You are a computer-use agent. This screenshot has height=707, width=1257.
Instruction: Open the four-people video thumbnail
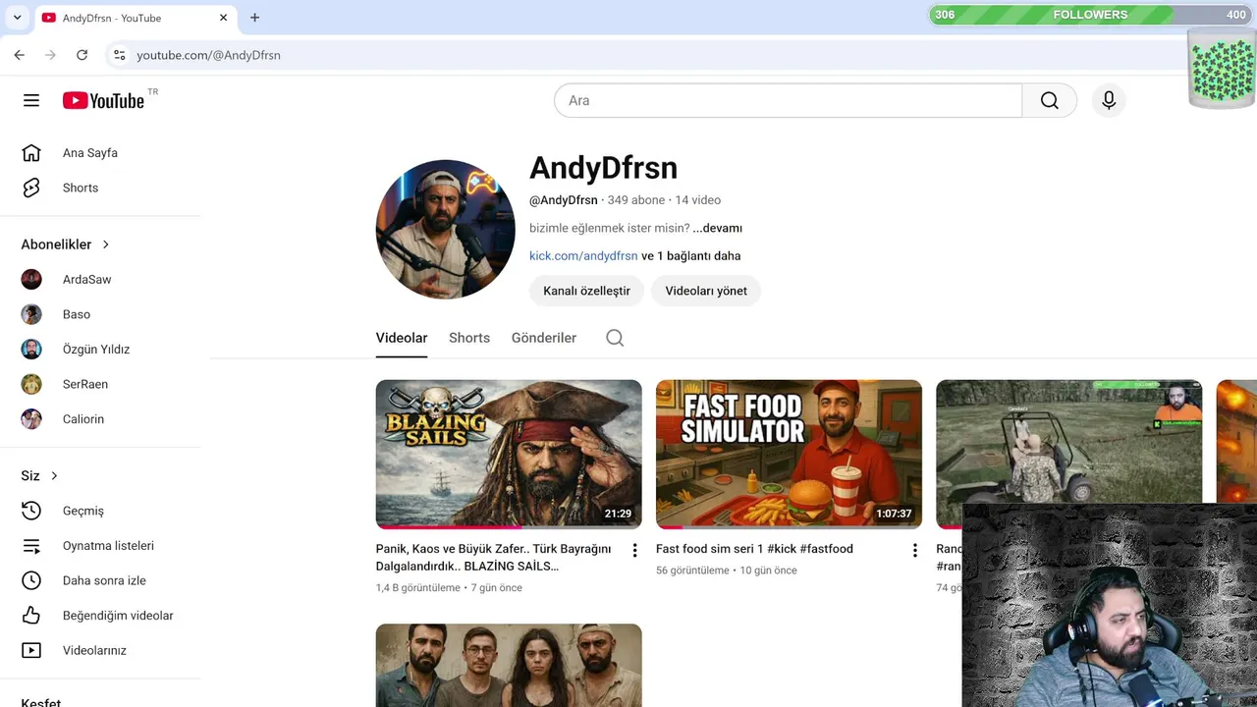tap(509, 665)
